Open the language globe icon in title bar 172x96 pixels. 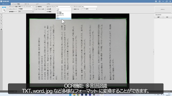156,1
